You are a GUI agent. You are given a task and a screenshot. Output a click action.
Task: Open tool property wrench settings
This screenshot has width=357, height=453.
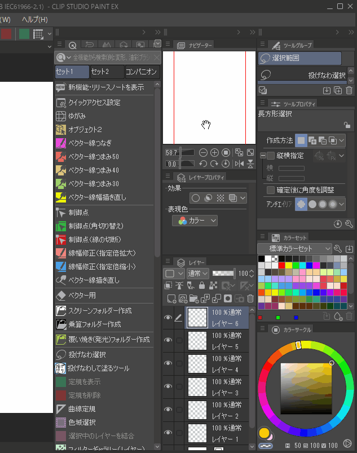[x=349, y=224]
